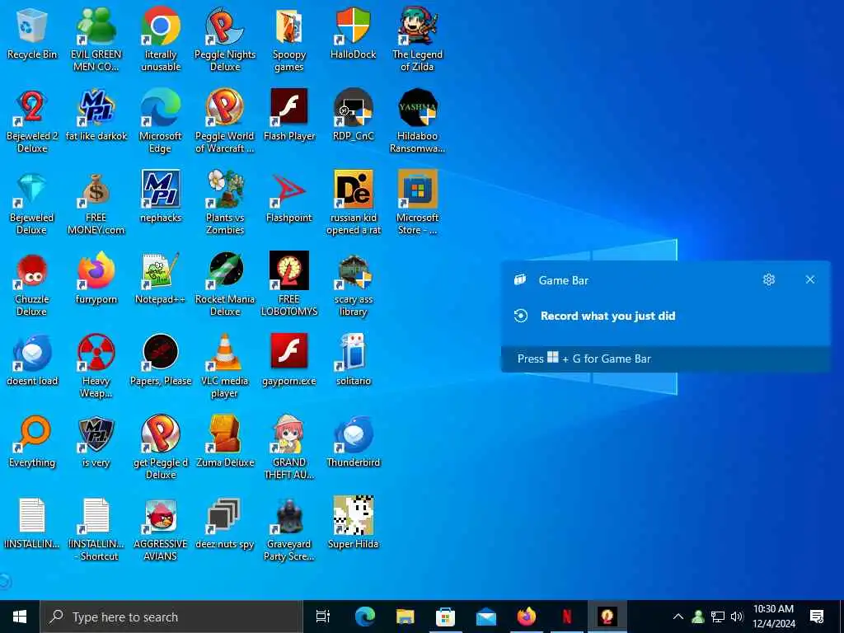Click 'Press Win + G for Game Bar'
The width and height of the screenshot is (844, 633).
(584, 359)
